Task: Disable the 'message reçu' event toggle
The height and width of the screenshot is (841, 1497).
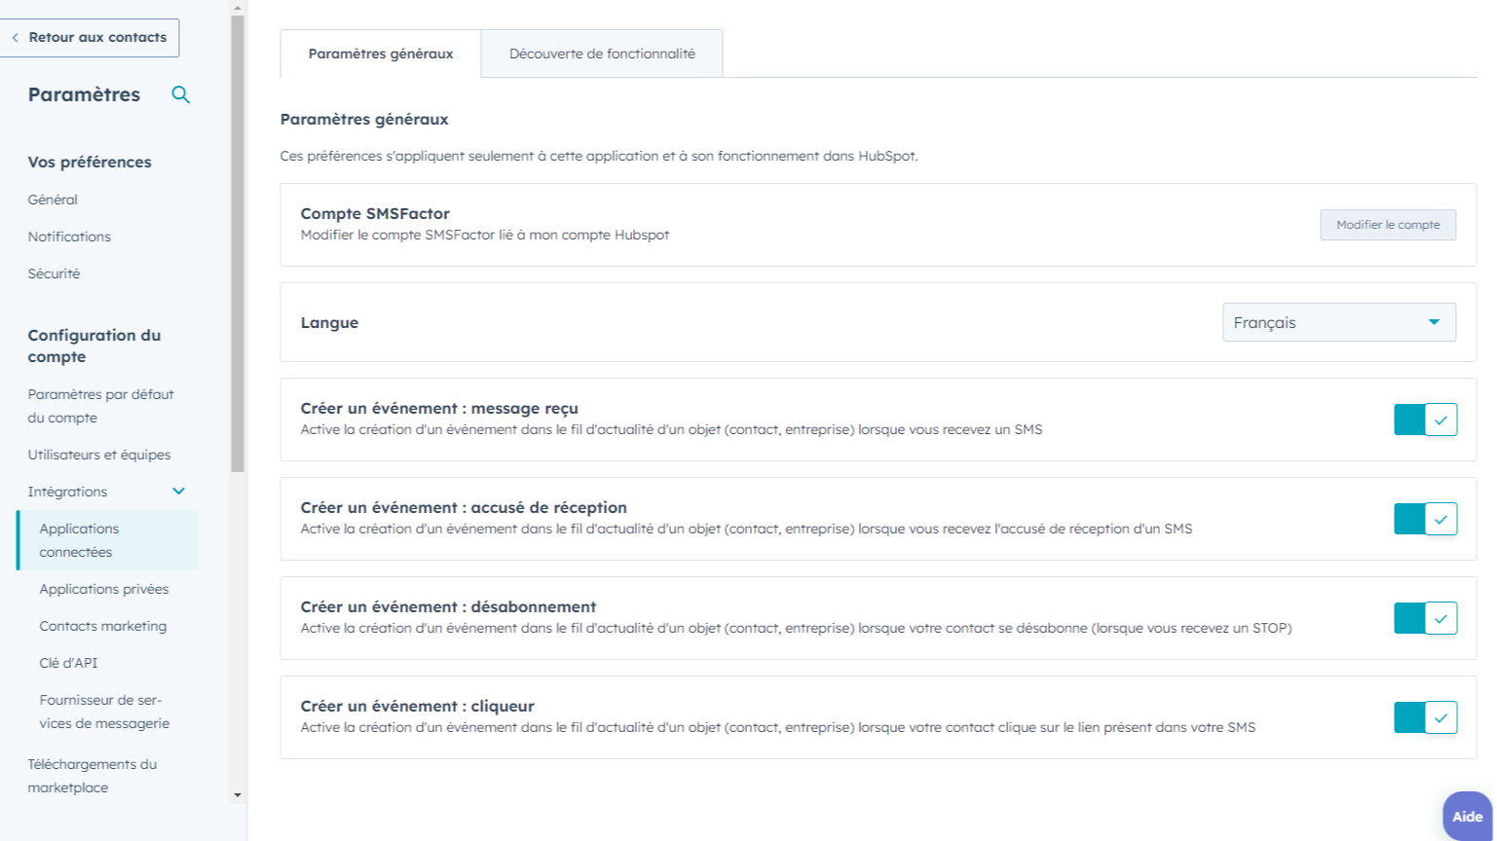Action: (1425, 420)
